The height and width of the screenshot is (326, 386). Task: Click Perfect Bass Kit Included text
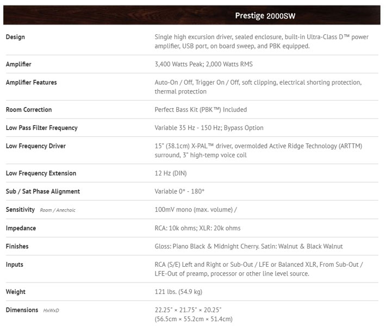pos(201,110)
